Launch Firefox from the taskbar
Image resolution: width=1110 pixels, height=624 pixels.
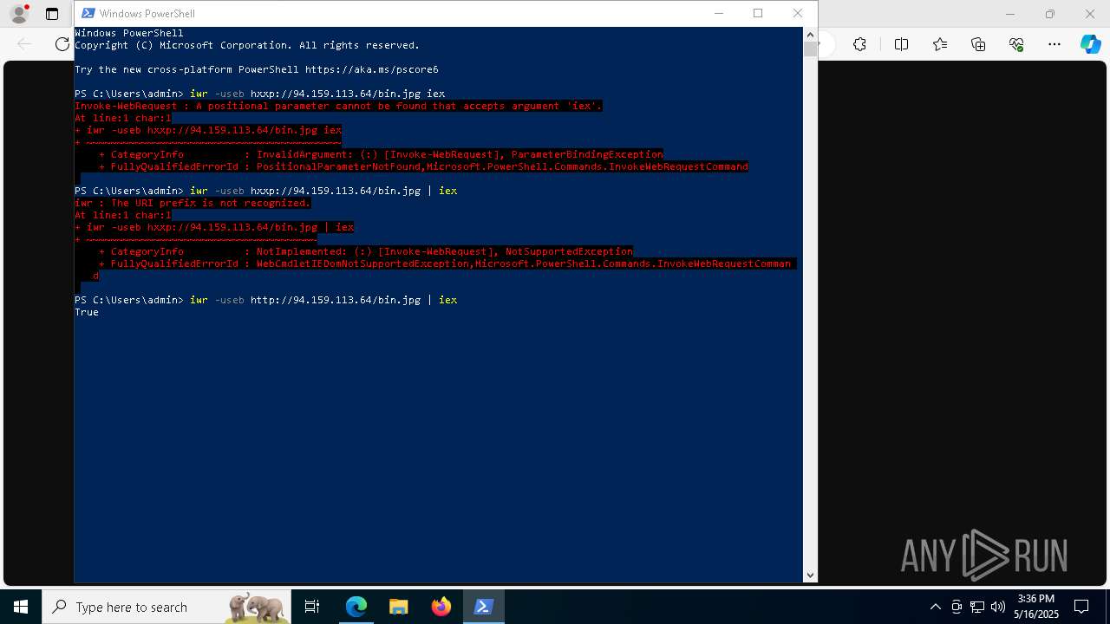click(441, 607)
